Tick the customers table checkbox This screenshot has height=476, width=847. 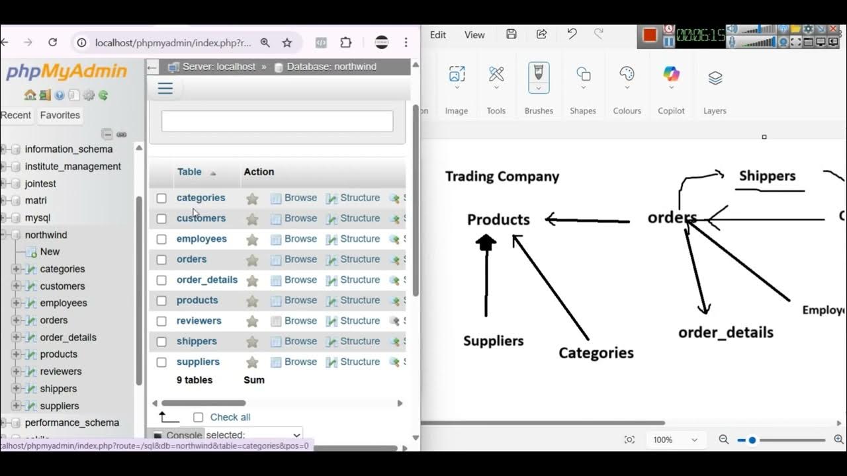point(161,219)
